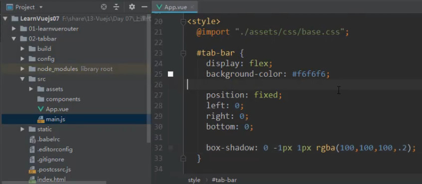
Task: Click the Locate/Scroll from Source target icon
Action: (x=104, y=7)
